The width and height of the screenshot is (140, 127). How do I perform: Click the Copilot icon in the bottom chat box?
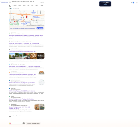click(10, 123)
